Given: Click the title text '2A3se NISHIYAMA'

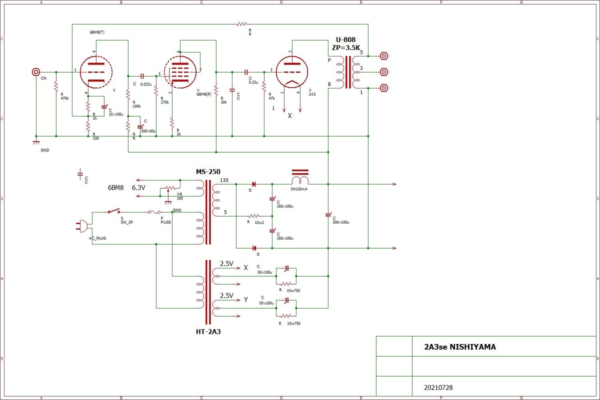Looking at the screenshot, I should pos(460,346).
